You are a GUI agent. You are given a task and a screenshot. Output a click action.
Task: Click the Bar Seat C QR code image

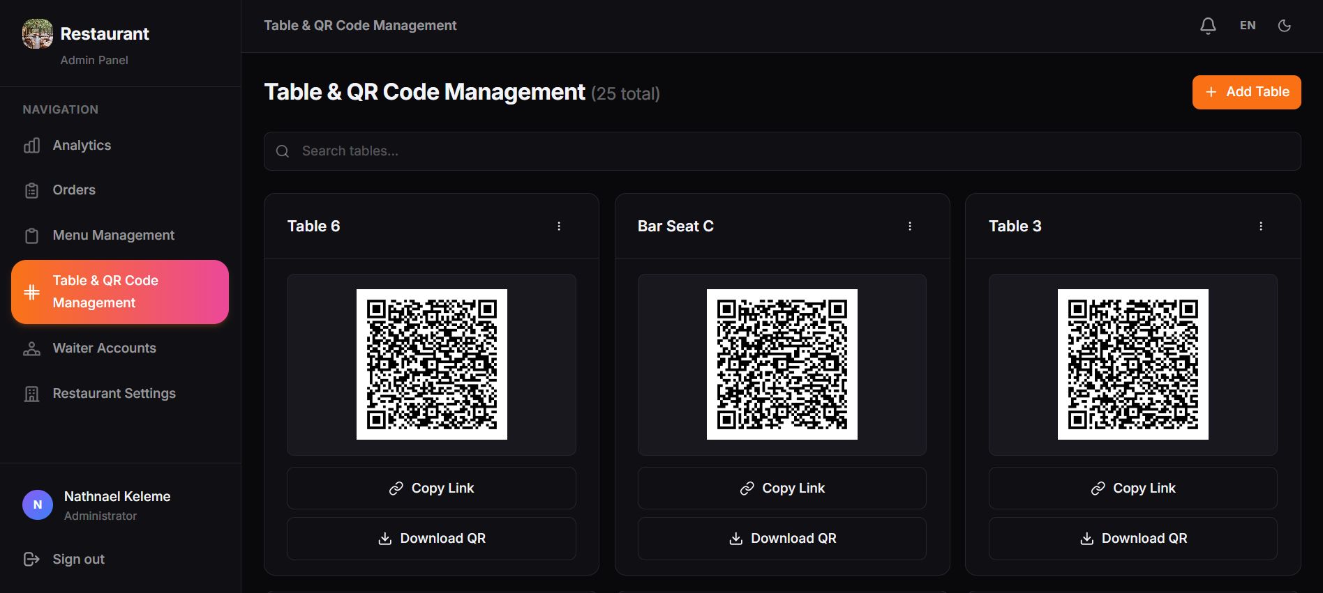(782, 364)
